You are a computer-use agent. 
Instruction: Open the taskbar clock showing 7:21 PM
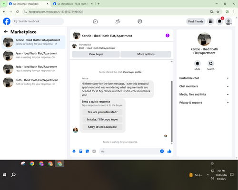pyautogui.click(x=221, y=175)
